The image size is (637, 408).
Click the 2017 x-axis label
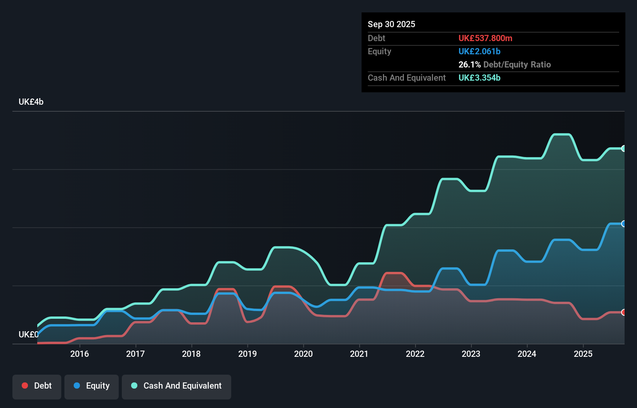[x=135, y=354]
